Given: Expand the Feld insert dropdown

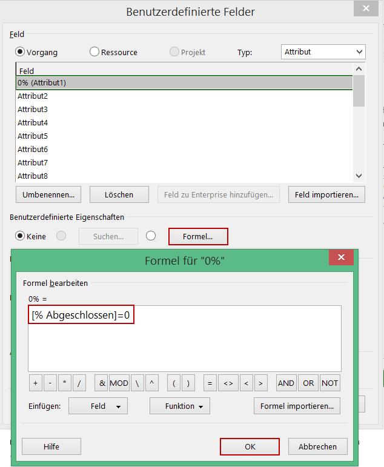Looking at the screenshot, I should [98, 406].
